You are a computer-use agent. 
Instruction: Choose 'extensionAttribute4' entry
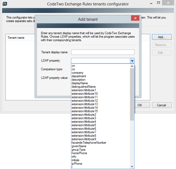(x=101, y=122)
